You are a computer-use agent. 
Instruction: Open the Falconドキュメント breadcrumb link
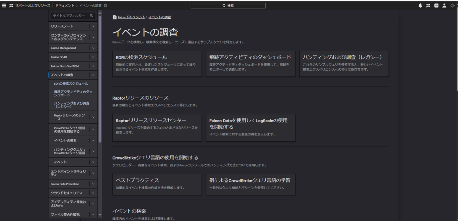[x=131, y=17]
